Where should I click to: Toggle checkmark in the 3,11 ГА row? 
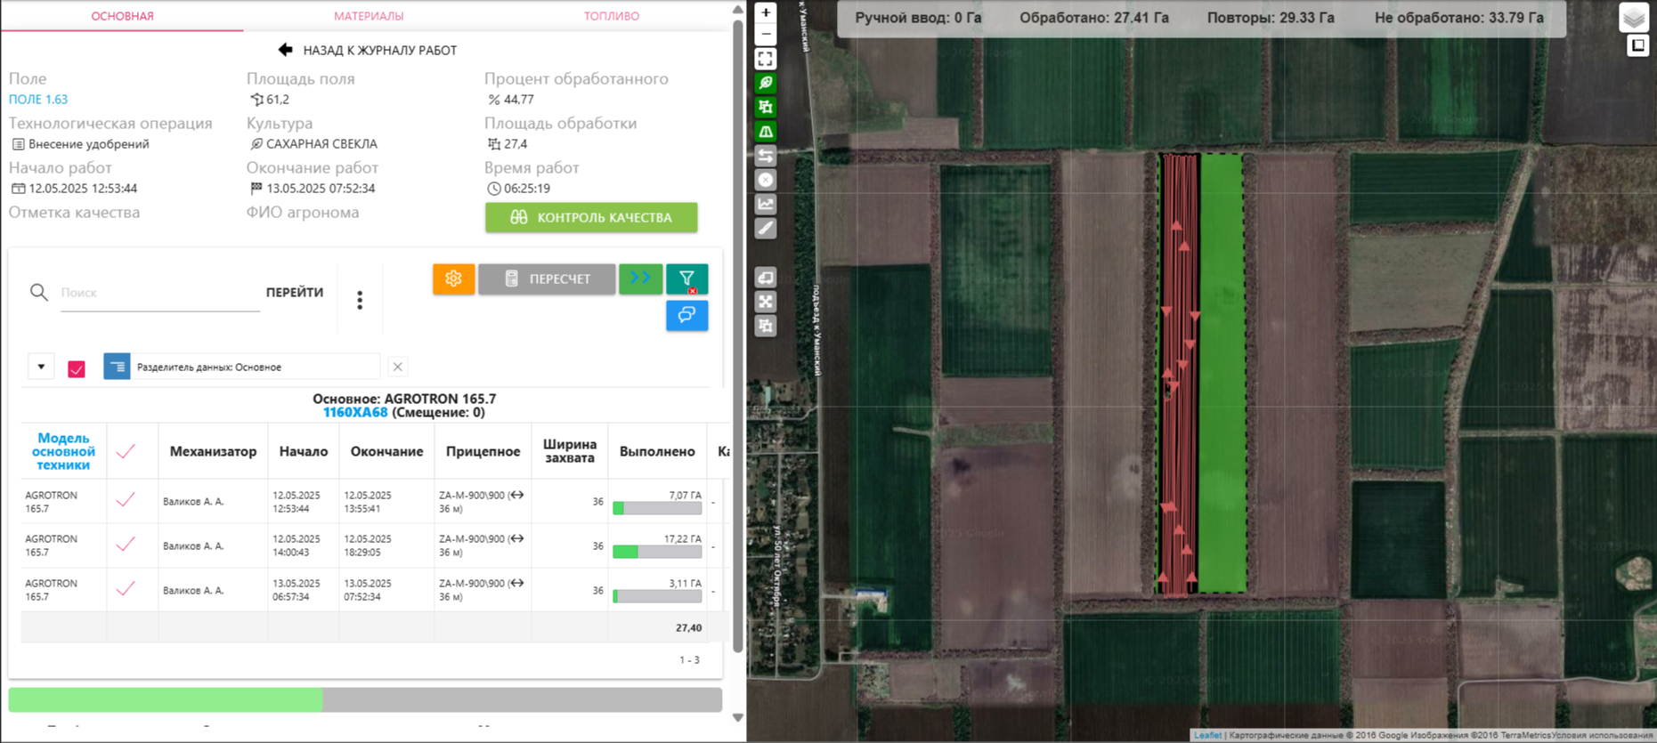point(126,589)
